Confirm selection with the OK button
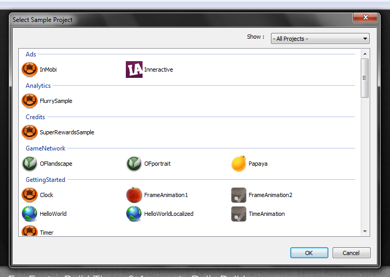 pos(309,253)
